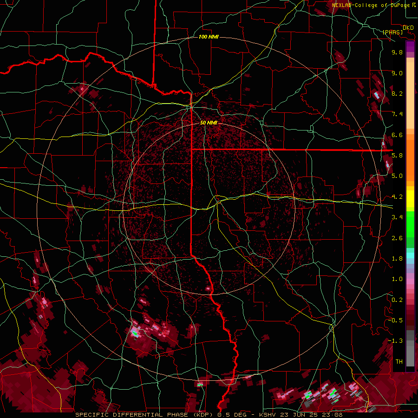This screenshot has height=418, width=418.
Task: Click the 100 NMI range ring label
Action: click(209, 37)
